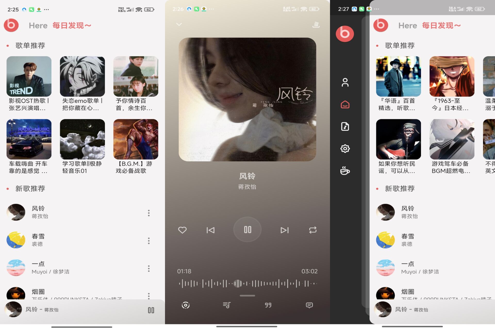Viewport: 495px width, 330px height.
Task: Play 春雪 by 裘德 on left screen
Action: (82, 240)
